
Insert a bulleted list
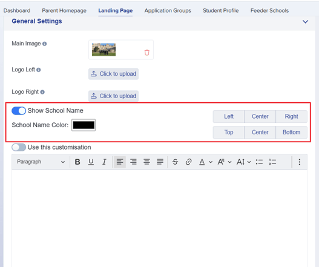(259, 162)
